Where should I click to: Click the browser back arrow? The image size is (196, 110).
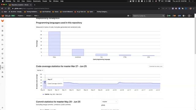click(x=2, y=9)
